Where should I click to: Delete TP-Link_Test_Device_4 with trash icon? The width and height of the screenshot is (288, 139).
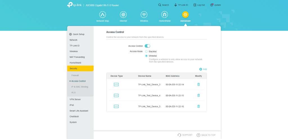(x=199, y=95)
